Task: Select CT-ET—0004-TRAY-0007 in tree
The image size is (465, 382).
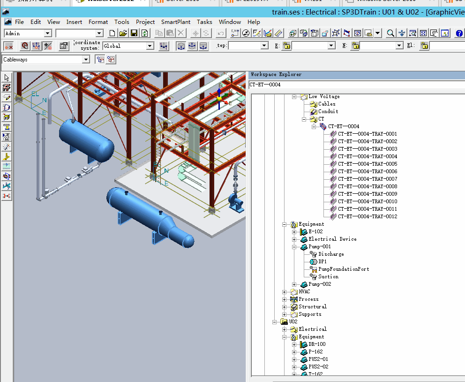Action: (367, 179)
